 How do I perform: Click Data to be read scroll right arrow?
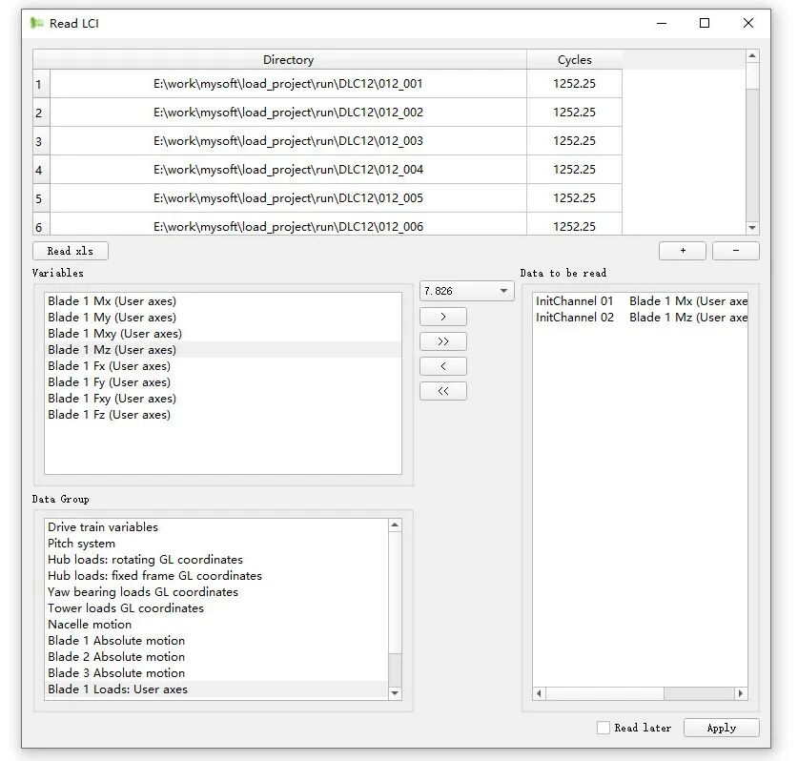pos(741,693)
